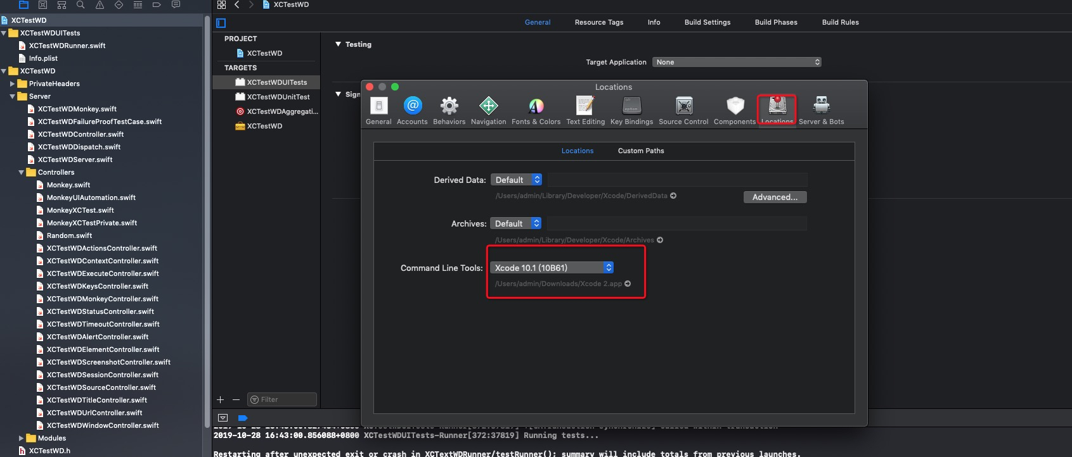Show the Issue navigator warning icon

[x=100, y=4]
